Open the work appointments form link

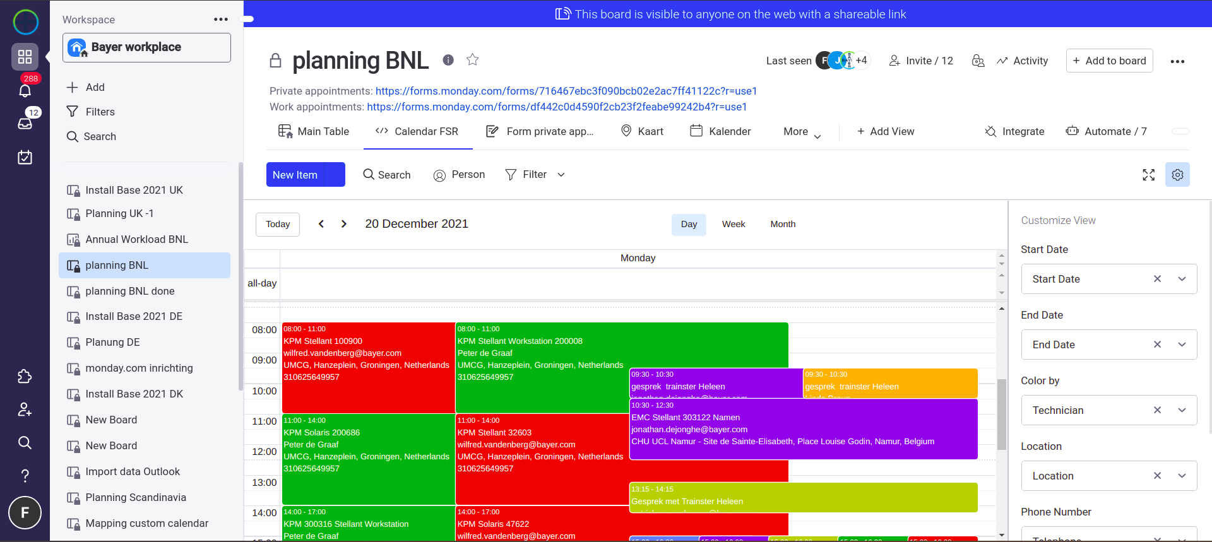coord(557,107)
